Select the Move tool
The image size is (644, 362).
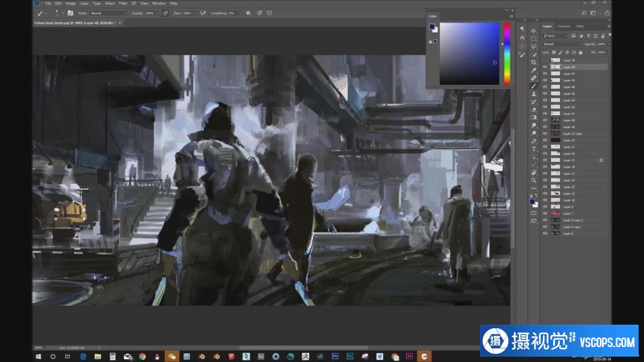click(x=534, y=31)
